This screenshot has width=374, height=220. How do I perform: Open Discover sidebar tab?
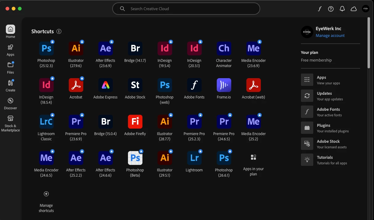(x=10, y=104)
